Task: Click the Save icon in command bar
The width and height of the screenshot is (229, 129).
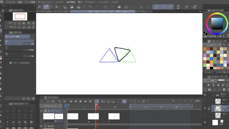Action: 79,7
